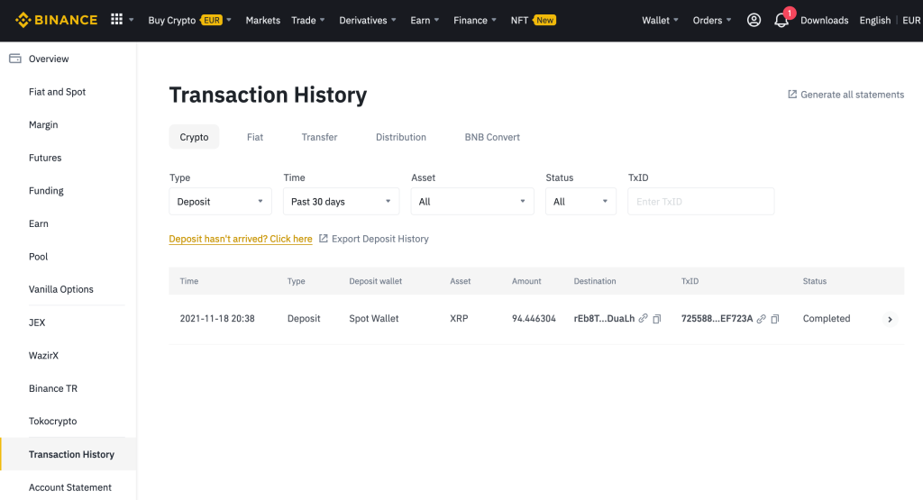Select Transaction History in the sidebar

pos(69,454)
